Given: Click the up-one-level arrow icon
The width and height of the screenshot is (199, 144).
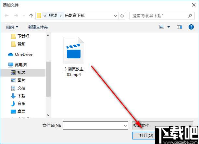Looking at the screenshot, I should 31,16.
